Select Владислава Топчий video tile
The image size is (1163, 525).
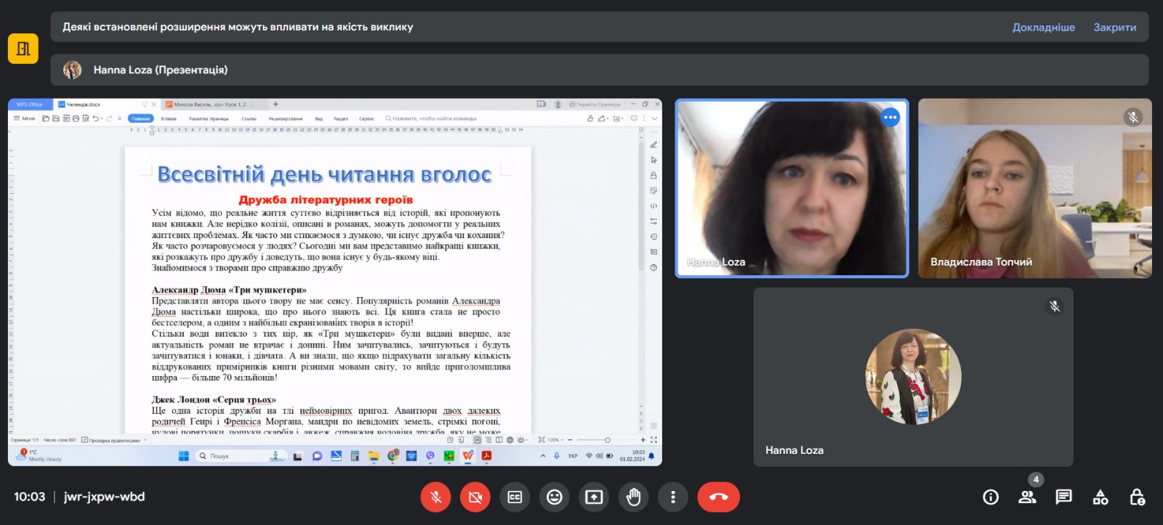pos(1034,188)
